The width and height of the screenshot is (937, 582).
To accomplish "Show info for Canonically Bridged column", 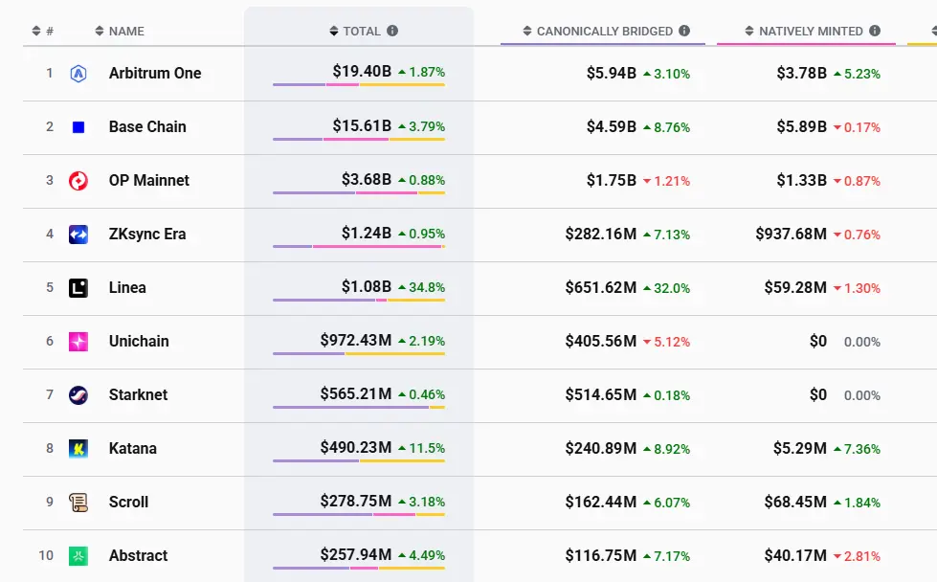I will [x=684, y=32].
